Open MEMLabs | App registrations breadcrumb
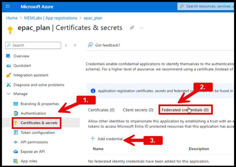 point(50,18)
